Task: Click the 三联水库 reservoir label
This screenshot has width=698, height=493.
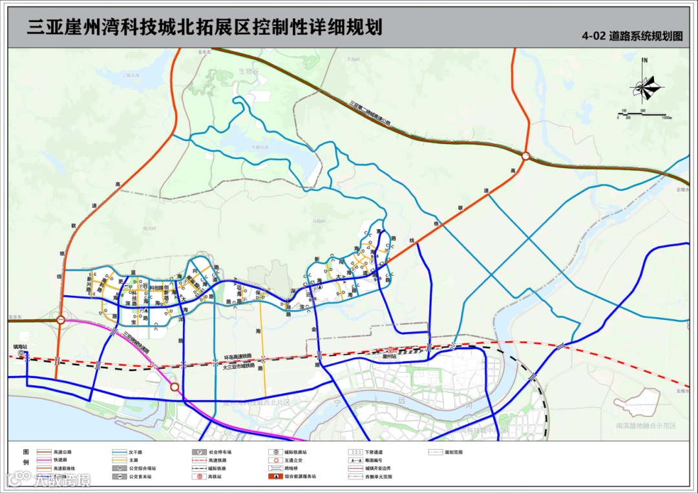Action: pos(131,75)
